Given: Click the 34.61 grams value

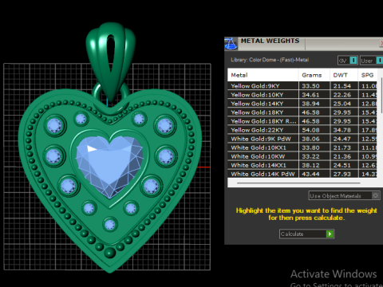Looking at the screenshot, I should point(310,95).
